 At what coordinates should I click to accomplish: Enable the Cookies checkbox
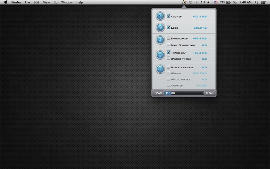pyautogui.click(x=168, y=85)
